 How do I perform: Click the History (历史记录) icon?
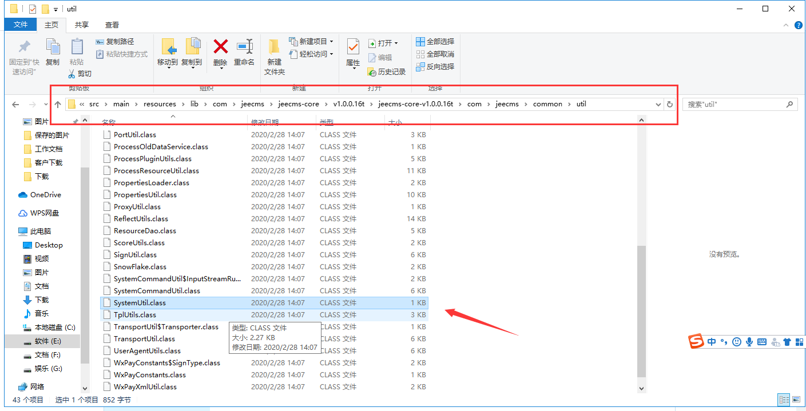point(387,71)
